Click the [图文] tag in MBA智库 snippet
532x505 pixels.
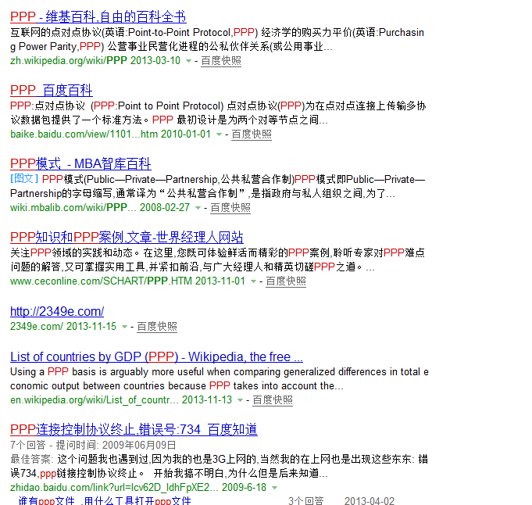(24, 179)
